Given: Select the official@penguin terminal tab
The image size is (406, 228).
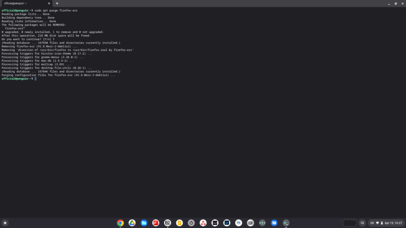Looking at the screenshot, I should [24, 3].
